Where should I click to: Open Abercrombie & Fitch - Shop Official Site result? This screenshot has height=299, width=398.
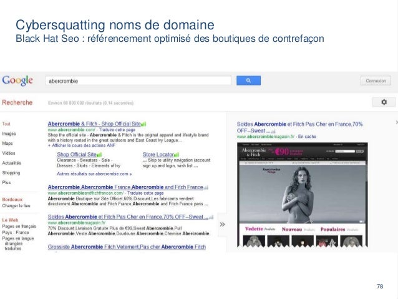[x=94, y=124]
